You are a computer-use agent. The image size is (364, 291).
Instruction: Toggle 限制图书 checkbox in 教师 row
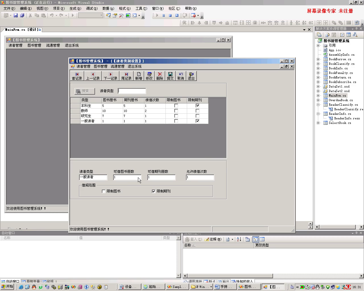[176, 111]
